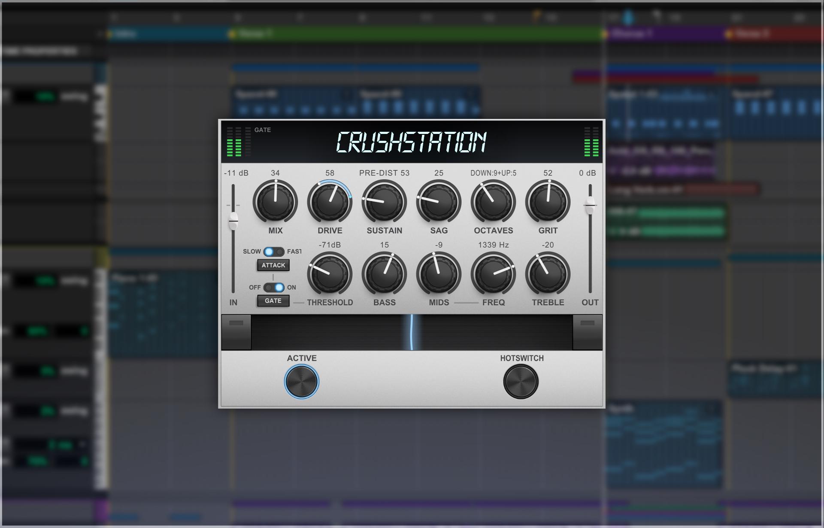Click the GATE button
The width and height of the screenshot is (824, 528).
(273, 301)
